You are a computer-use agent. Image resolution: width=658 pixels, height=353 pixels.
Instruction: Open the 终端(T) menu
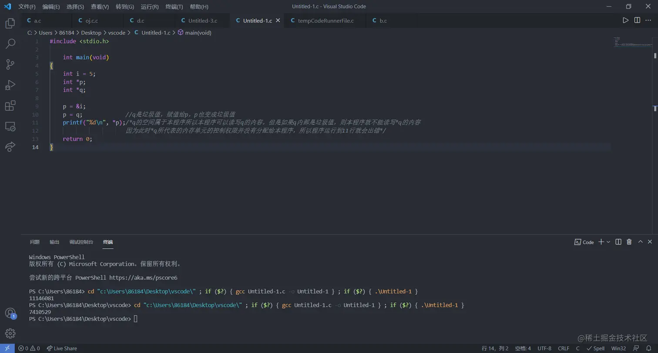point(175,7)
